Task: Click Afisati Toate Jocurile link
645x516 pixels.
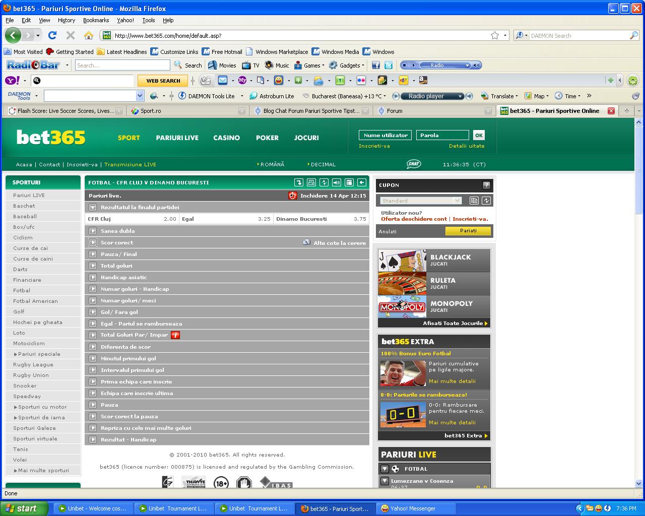Action: point(455,324)
